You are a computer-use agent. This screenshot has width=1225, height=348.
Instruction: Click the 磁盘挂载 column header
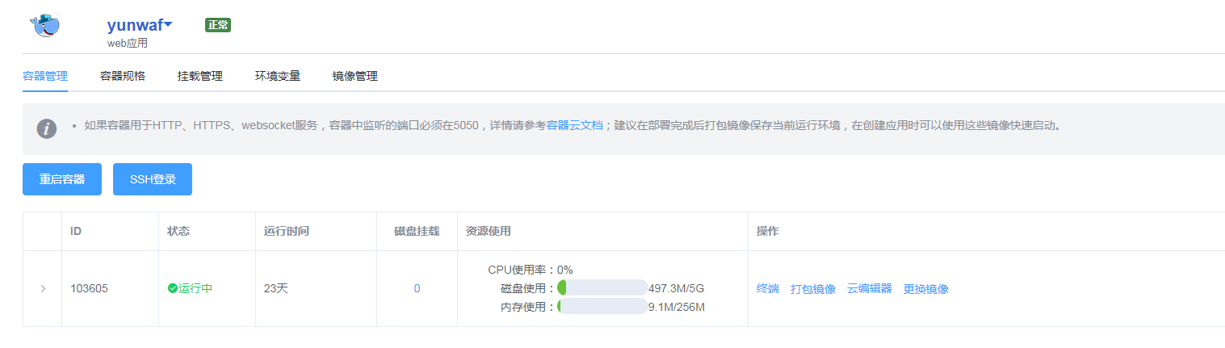point(417,231)
